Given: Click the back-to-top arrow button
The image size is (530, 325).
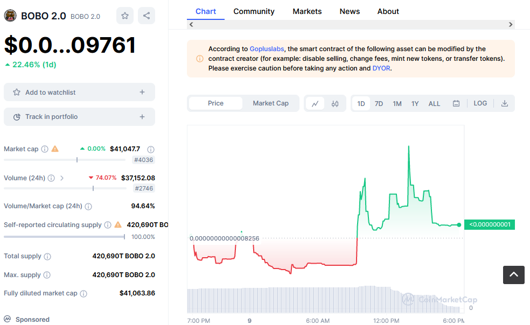Looking at the screenshot, I should [x=514, y=274].
